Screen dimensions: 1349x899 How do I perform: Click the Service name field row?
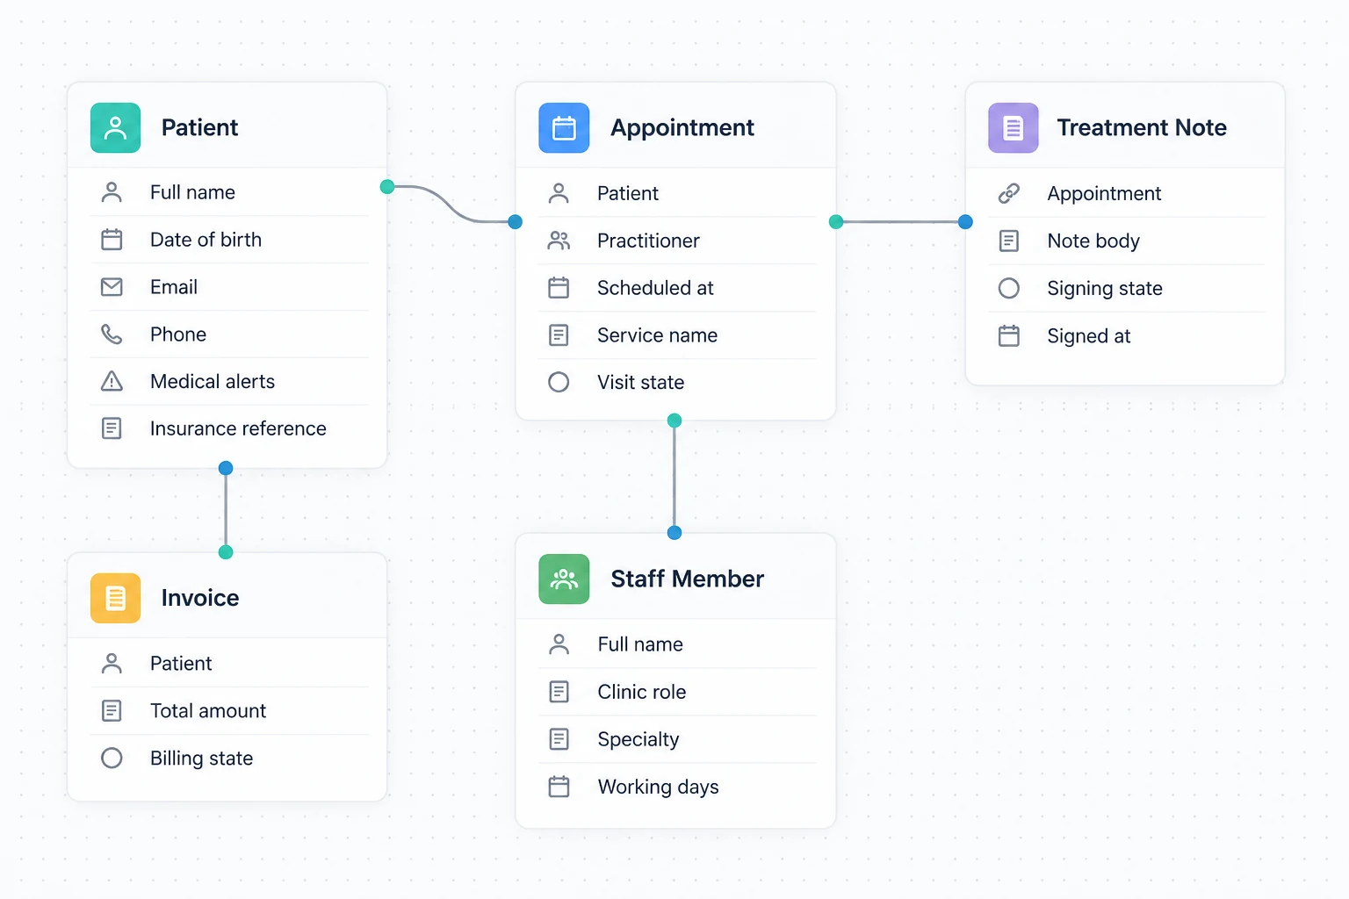(x=676, y=335)
